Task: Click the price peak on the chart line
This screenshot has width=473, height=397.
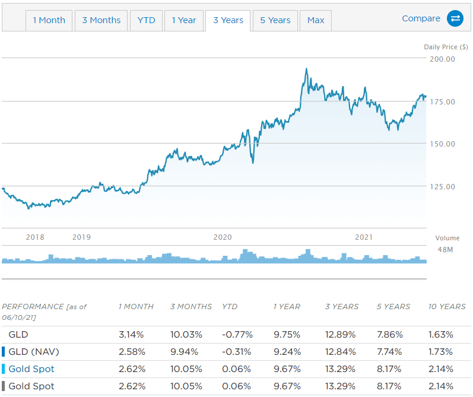Action: [306, 69]
